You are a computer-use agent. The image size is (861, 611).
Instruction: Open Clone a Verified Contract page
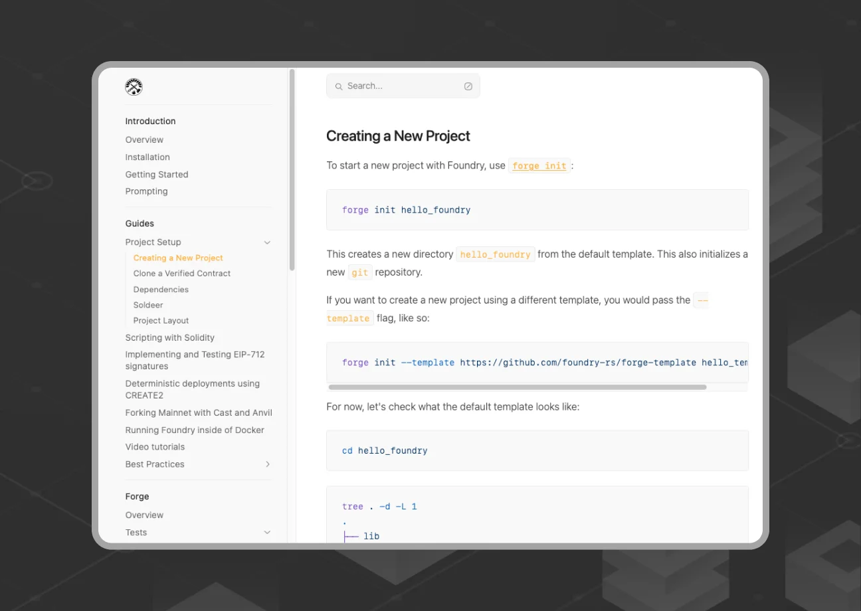[x=182, y=274]
